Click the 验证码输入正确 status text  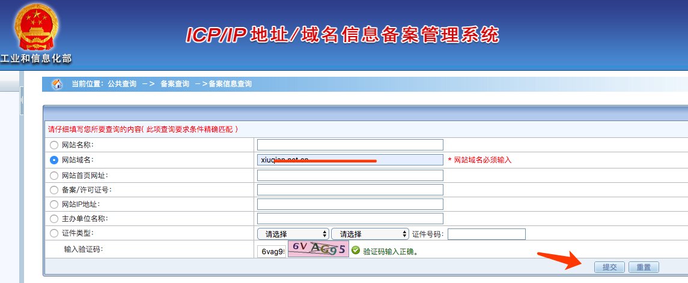click(391, 252)
